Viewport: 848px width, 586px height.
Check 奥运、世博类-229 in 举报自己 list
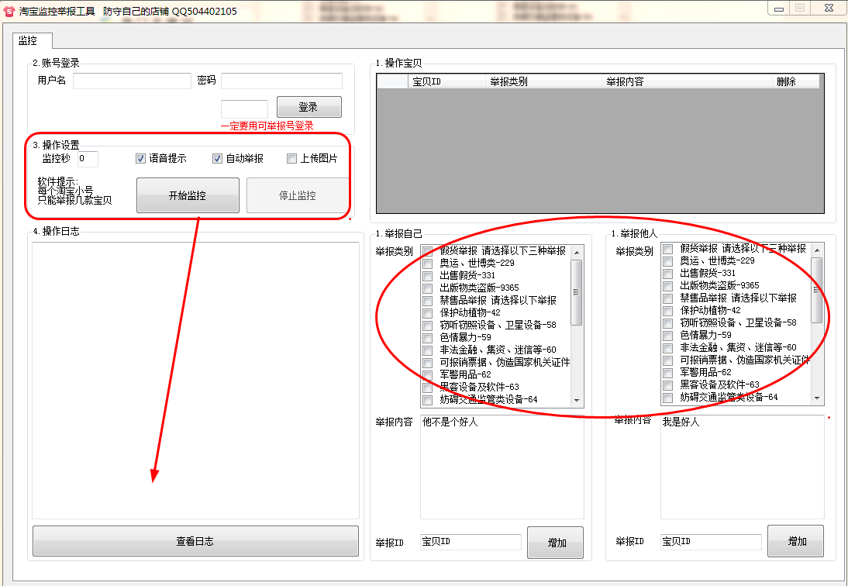(x=427, y=264)
